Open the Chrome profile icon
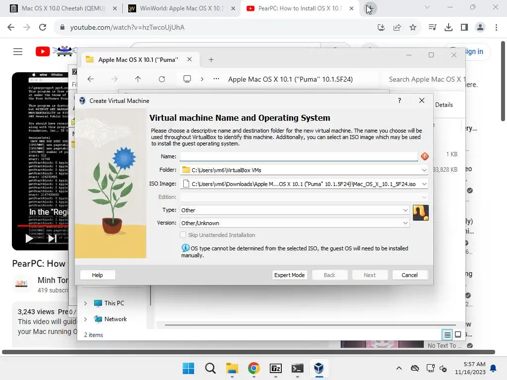 [480, 28]
